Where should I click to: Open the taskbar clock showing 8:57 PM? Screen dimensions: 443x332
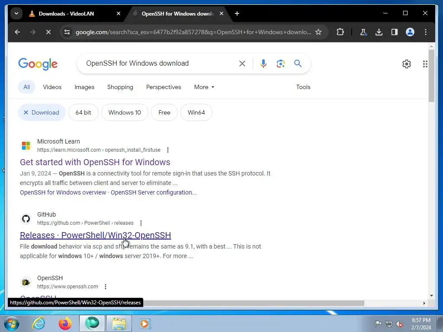421,324
